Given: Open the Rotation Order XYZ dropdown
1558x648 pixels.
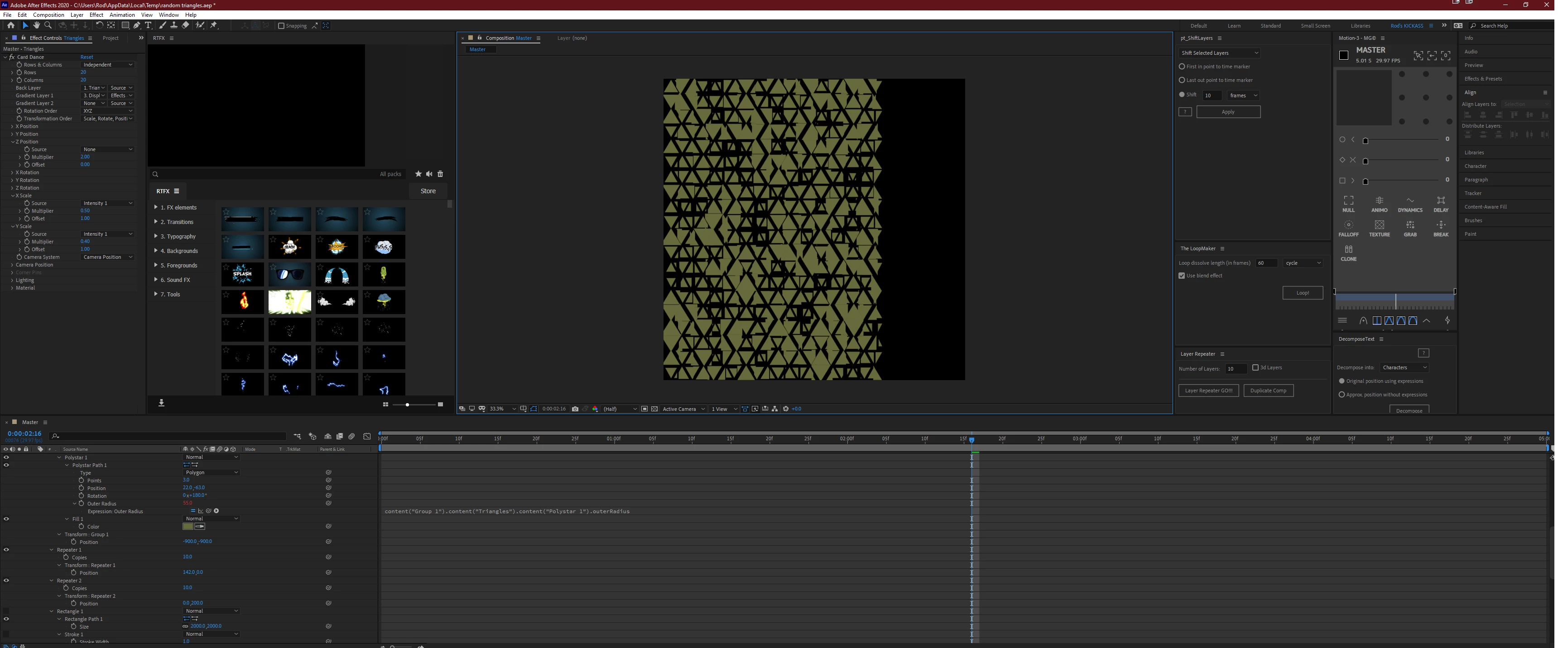Looking at the screenshot, I should click(107, 110).
